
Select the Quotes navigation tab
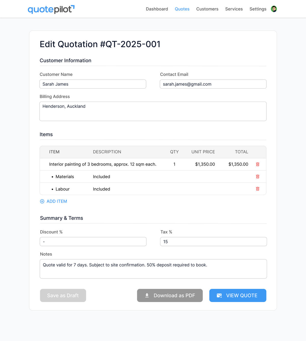pyautogui.click(x=182, y=9)
